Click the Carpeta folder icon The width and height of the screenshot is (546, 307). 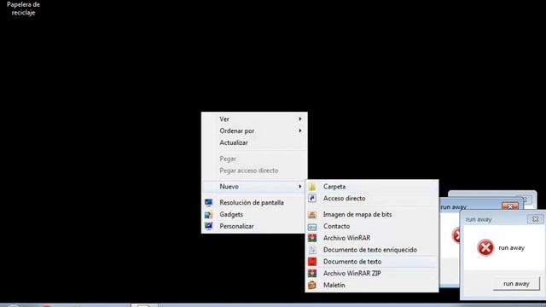pos(312,187)
